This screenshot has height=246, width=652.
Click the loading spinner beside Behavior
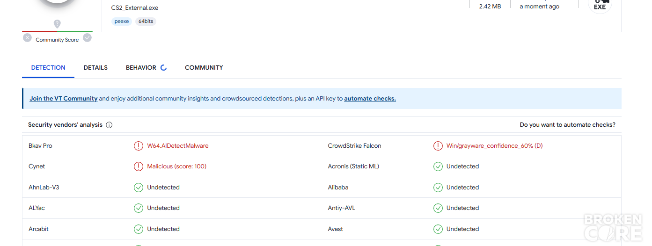pyautogui.click(x=163, y=68)
